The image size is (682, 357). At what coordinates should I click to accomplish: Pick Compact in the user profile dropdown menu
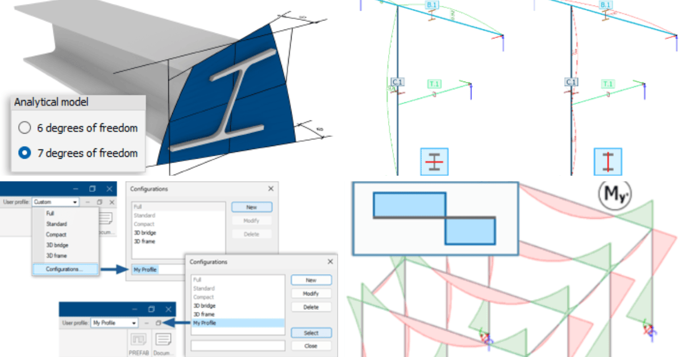[56, 234]
